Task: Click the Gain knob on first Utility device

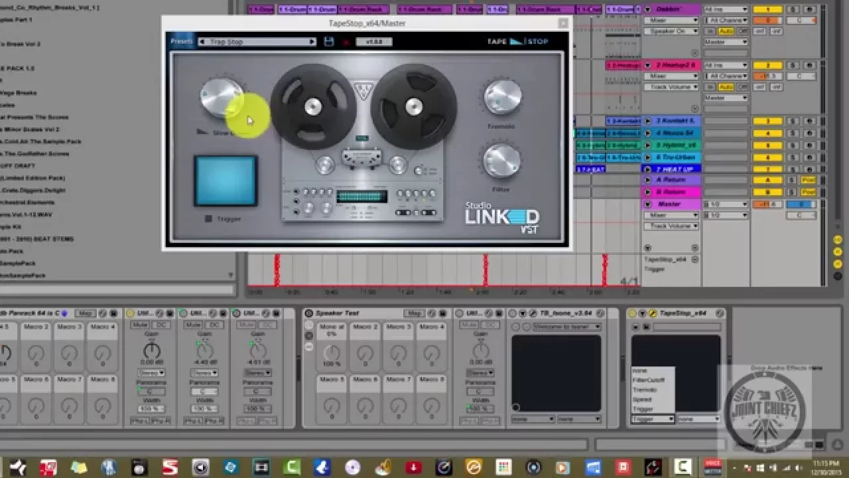Action: coord(151,351)
